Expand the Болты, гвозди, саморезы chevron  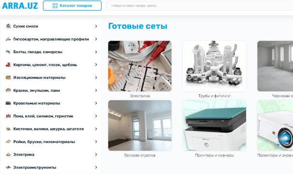(x=96, y=52)
